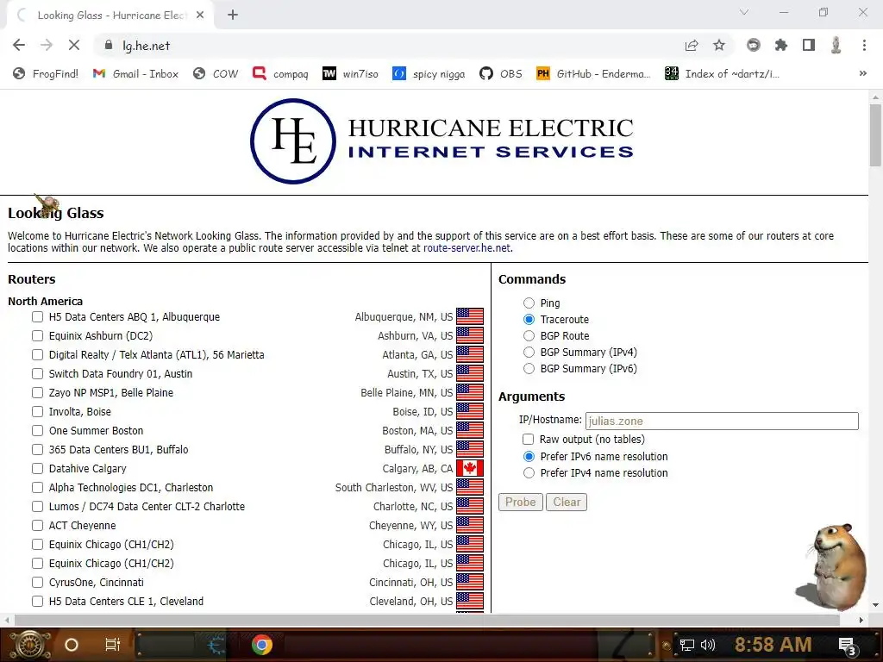Click the Calgary Canada flag

point(470,468)
